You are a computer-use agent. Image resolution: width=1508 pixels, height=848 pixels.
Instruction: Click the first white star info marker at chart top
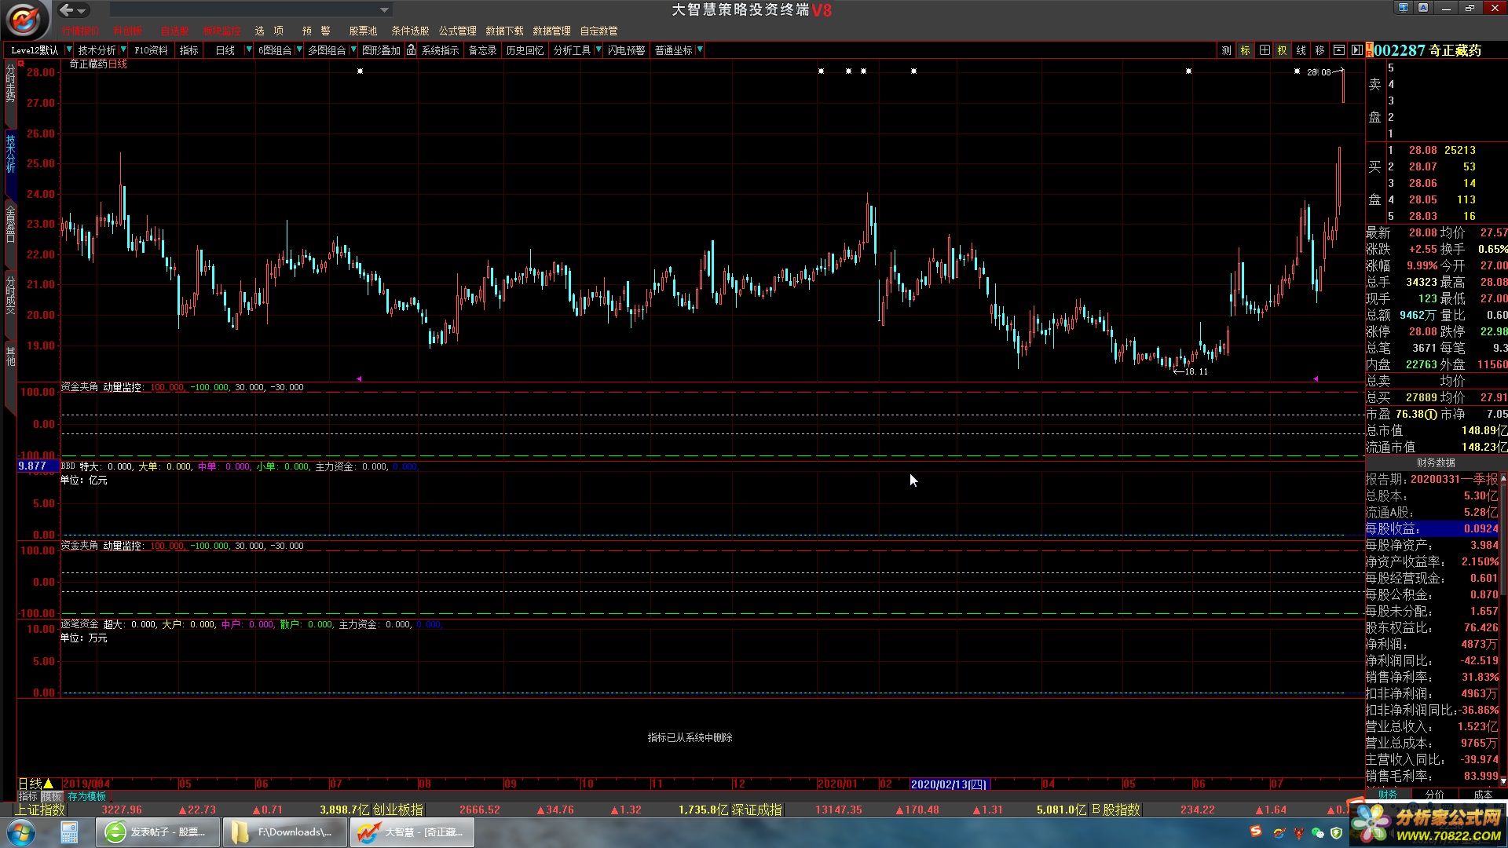click(361, 71)
